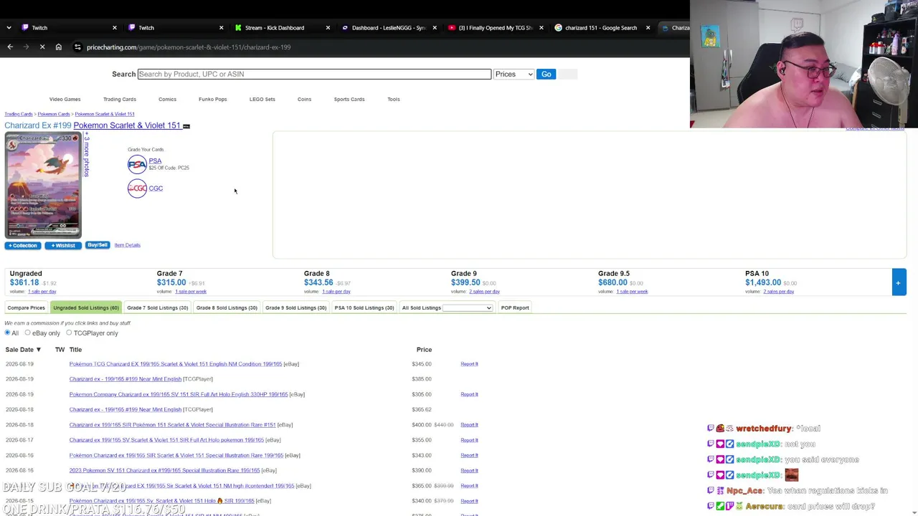
Task: Switch to charizard 151 Google Search tab
Action: click(602, 28)
